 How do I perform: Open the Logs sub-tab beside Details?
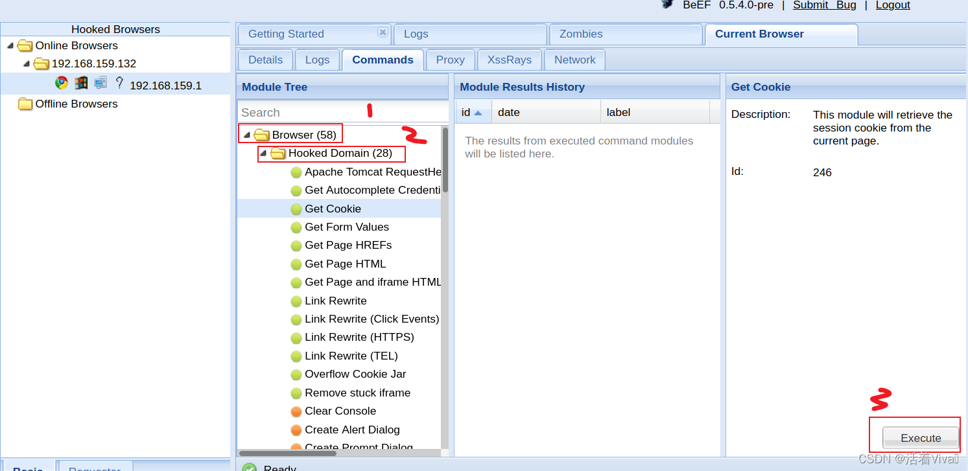317,60
